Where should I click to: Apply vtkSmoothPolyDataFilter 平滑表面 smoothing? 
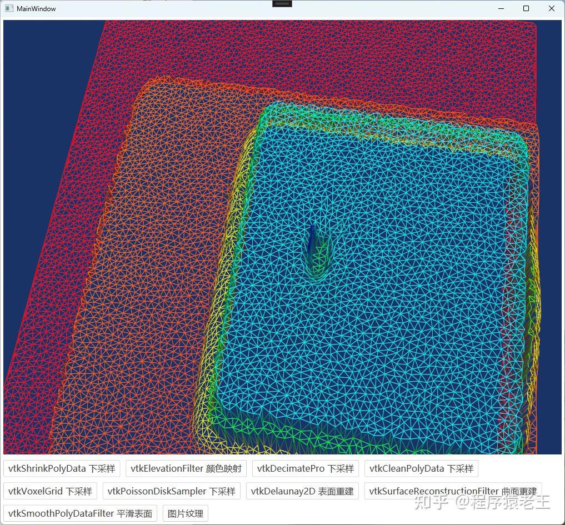pyautogui.click(x=79, y=513)
